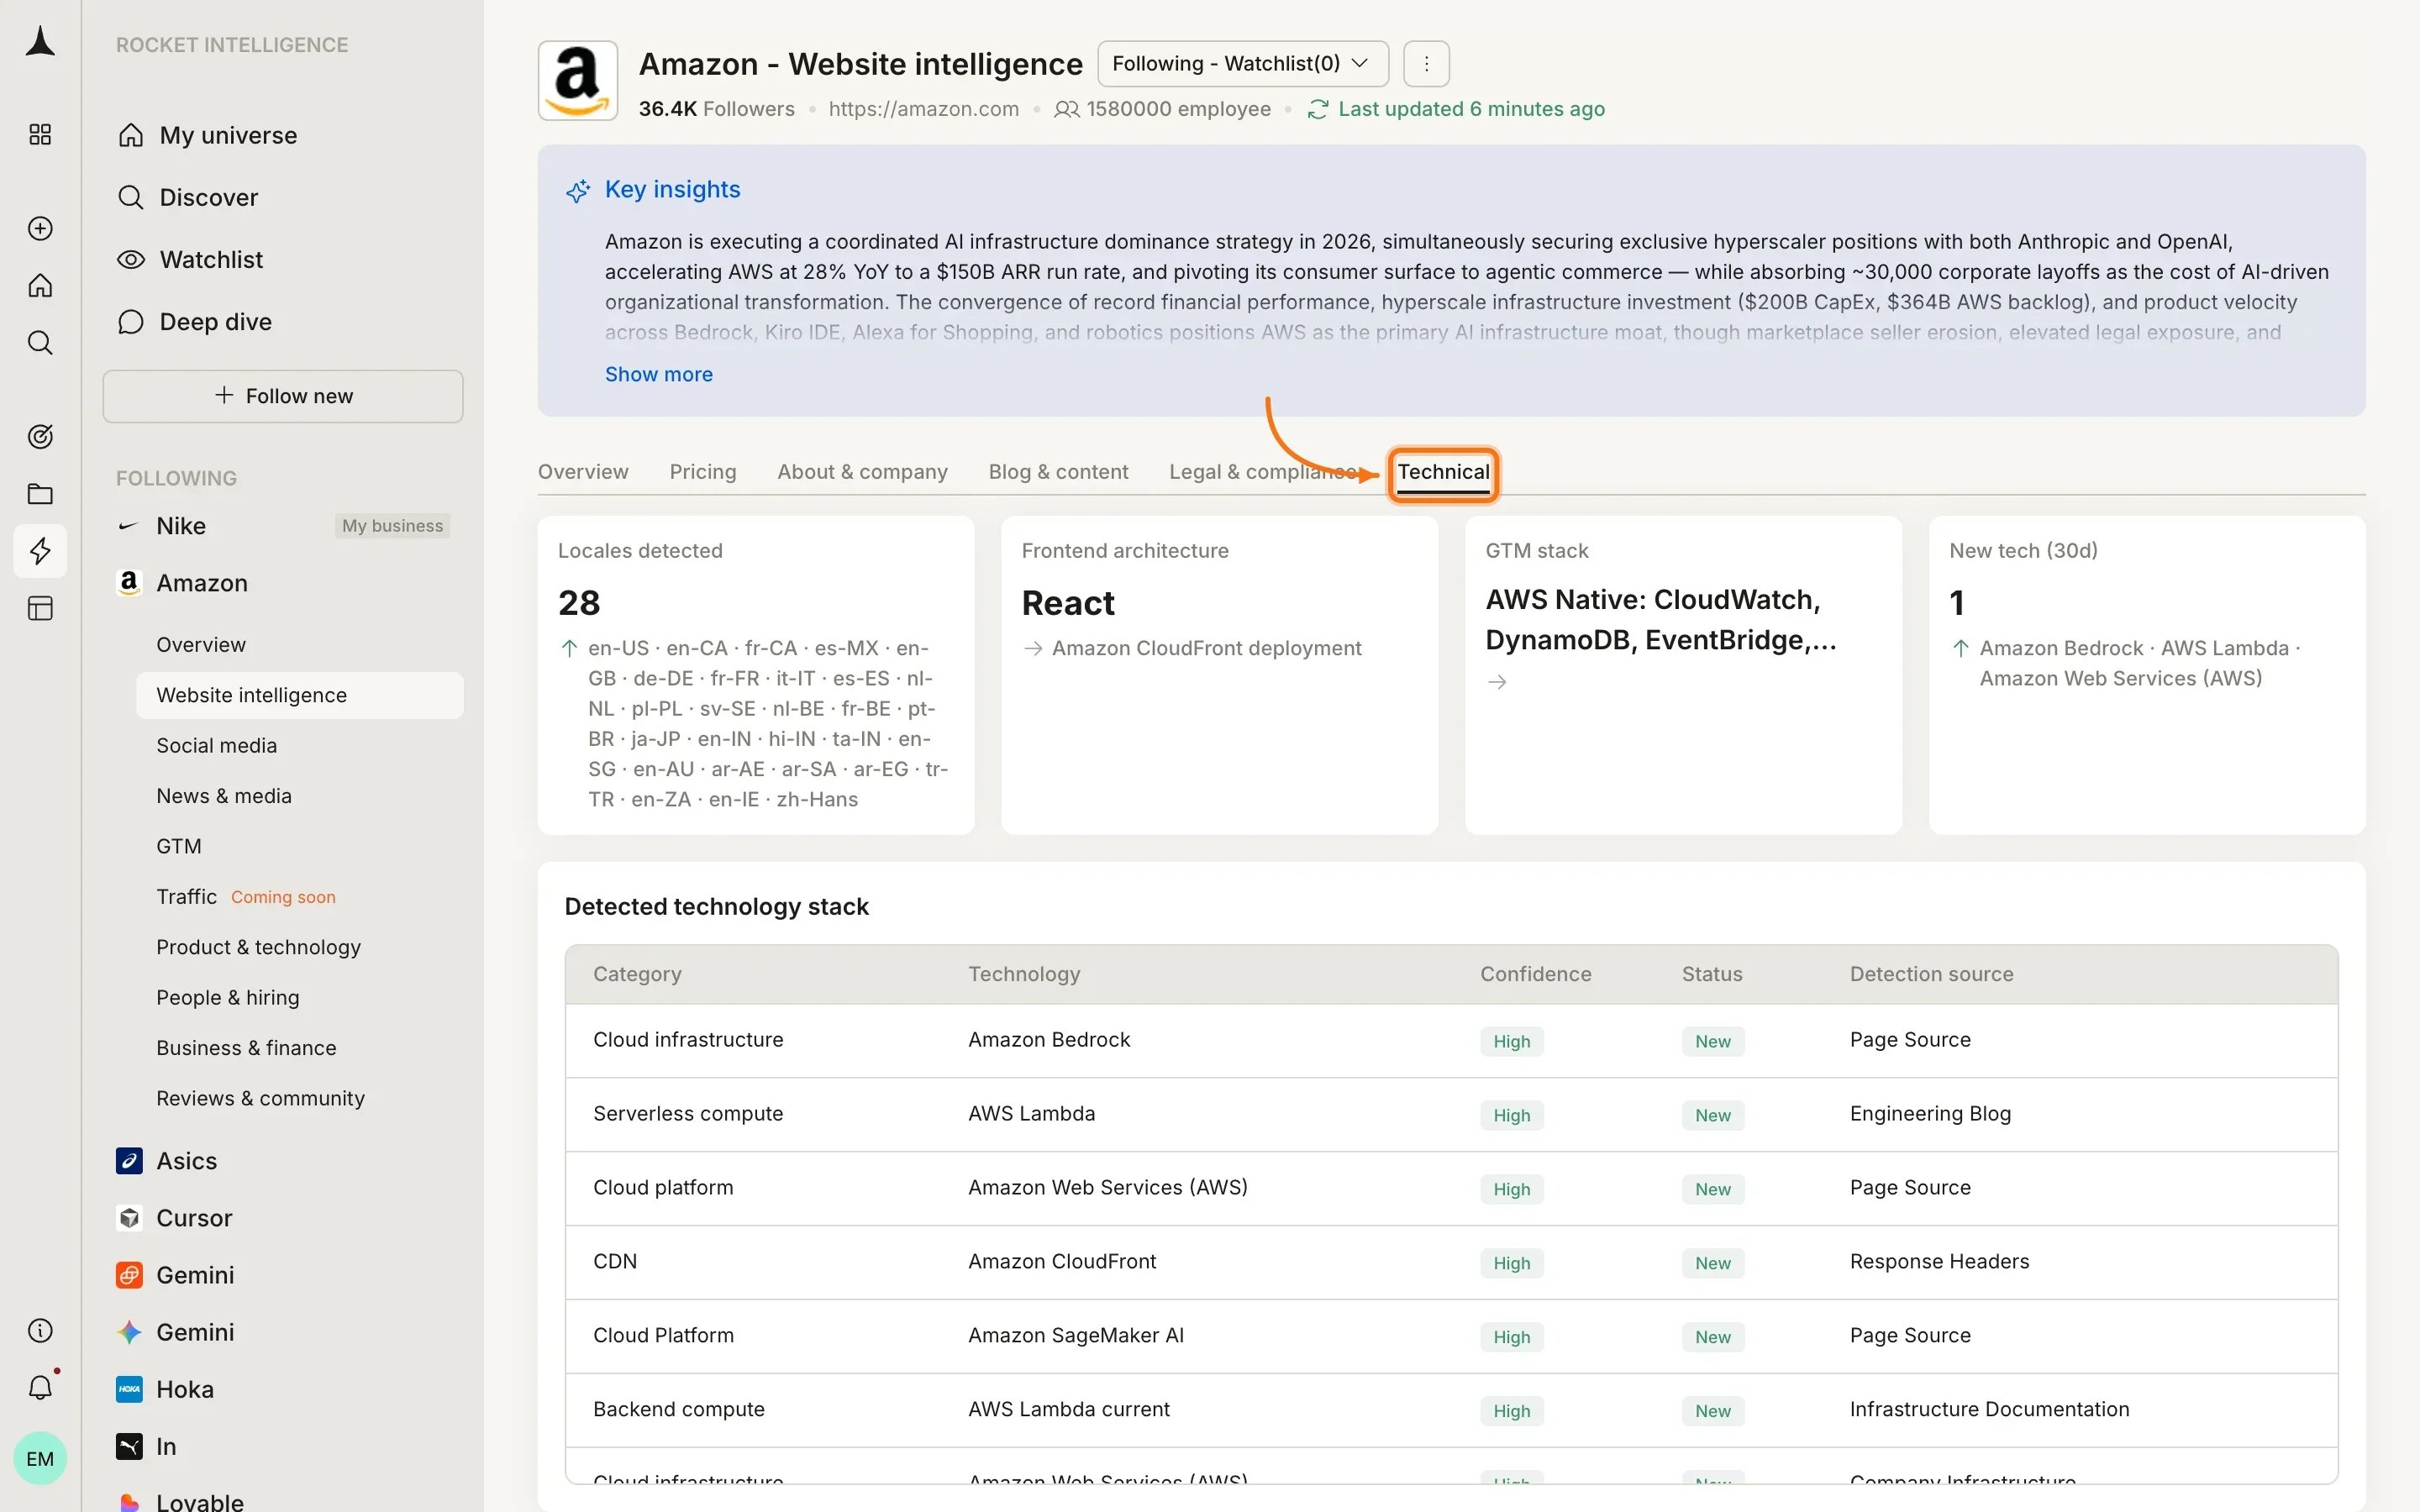
Task: Click the AWS Lambda current cell
Action: (1068, 1409)
